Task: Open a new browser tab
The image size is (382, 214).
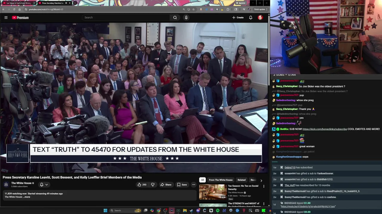Action: pos(75,3)
